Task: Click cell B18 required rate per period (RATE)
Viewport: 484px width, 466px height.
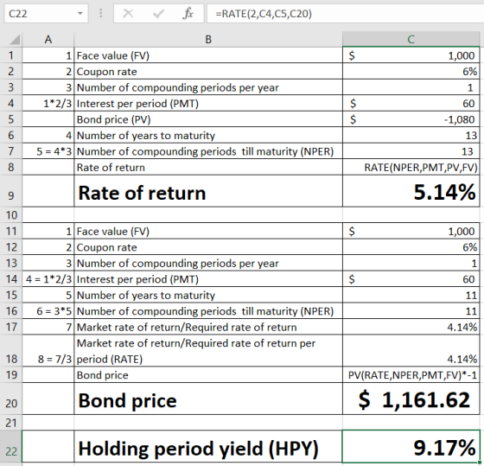Action: click(208, 351)
